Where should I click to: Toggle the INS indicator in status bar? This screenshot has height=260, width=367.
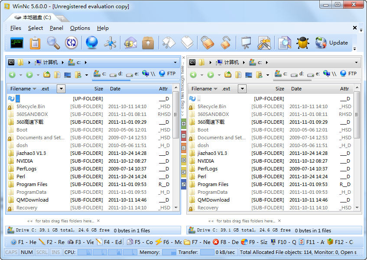(56, 252)
